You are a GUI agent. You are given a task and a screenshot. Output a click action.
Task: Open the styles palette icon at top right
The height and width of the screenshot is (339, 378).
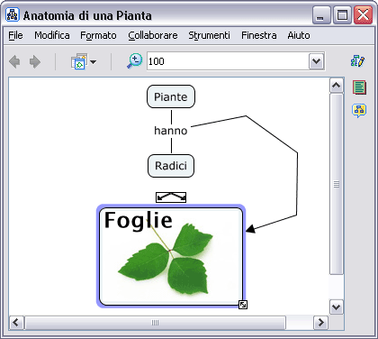click(x=357, y=60)
